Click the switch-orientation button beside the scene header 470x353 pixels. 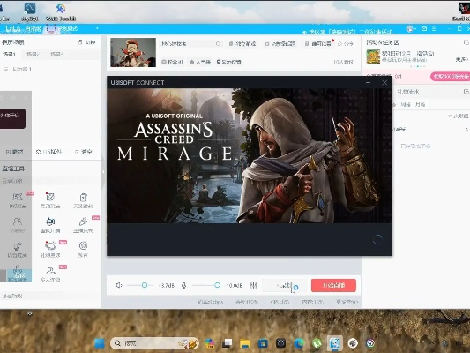click(87, 42)
